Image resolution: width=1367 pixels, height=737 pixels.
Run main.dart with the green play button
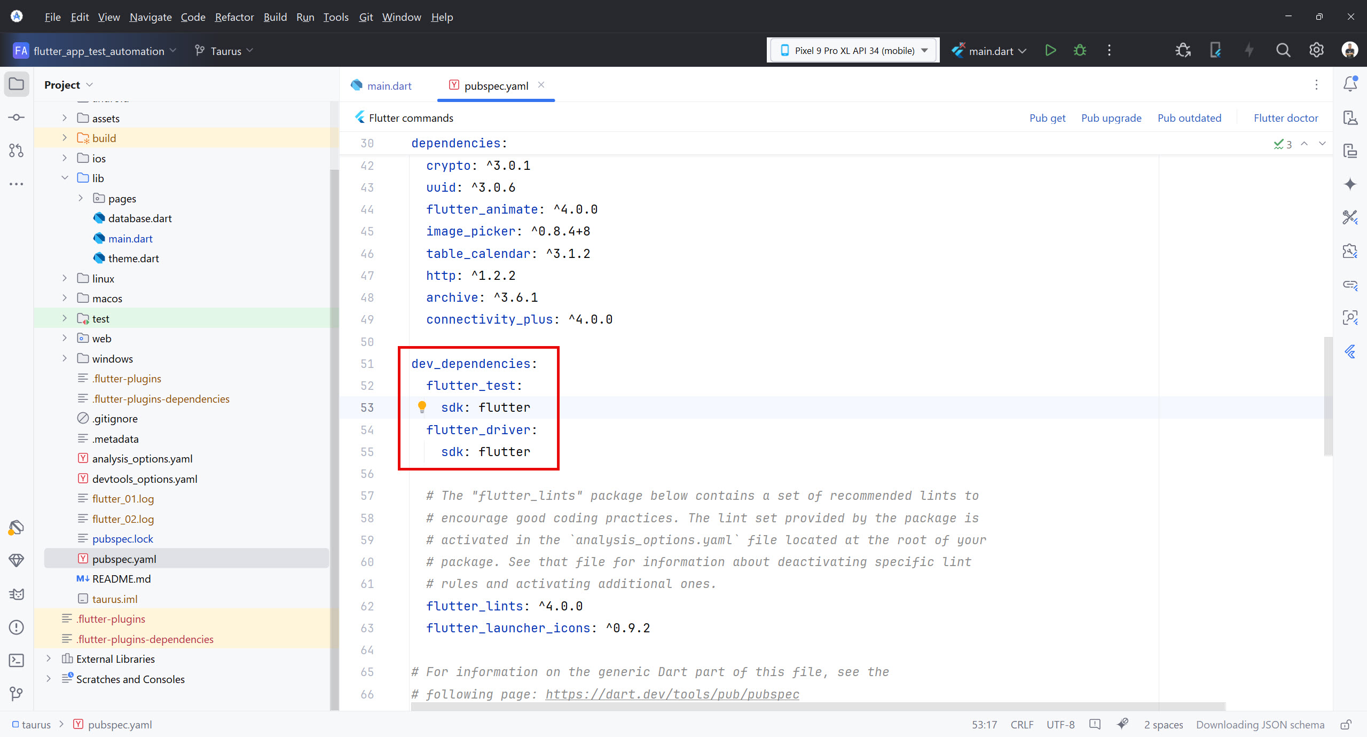click(x=1050, y=50)
